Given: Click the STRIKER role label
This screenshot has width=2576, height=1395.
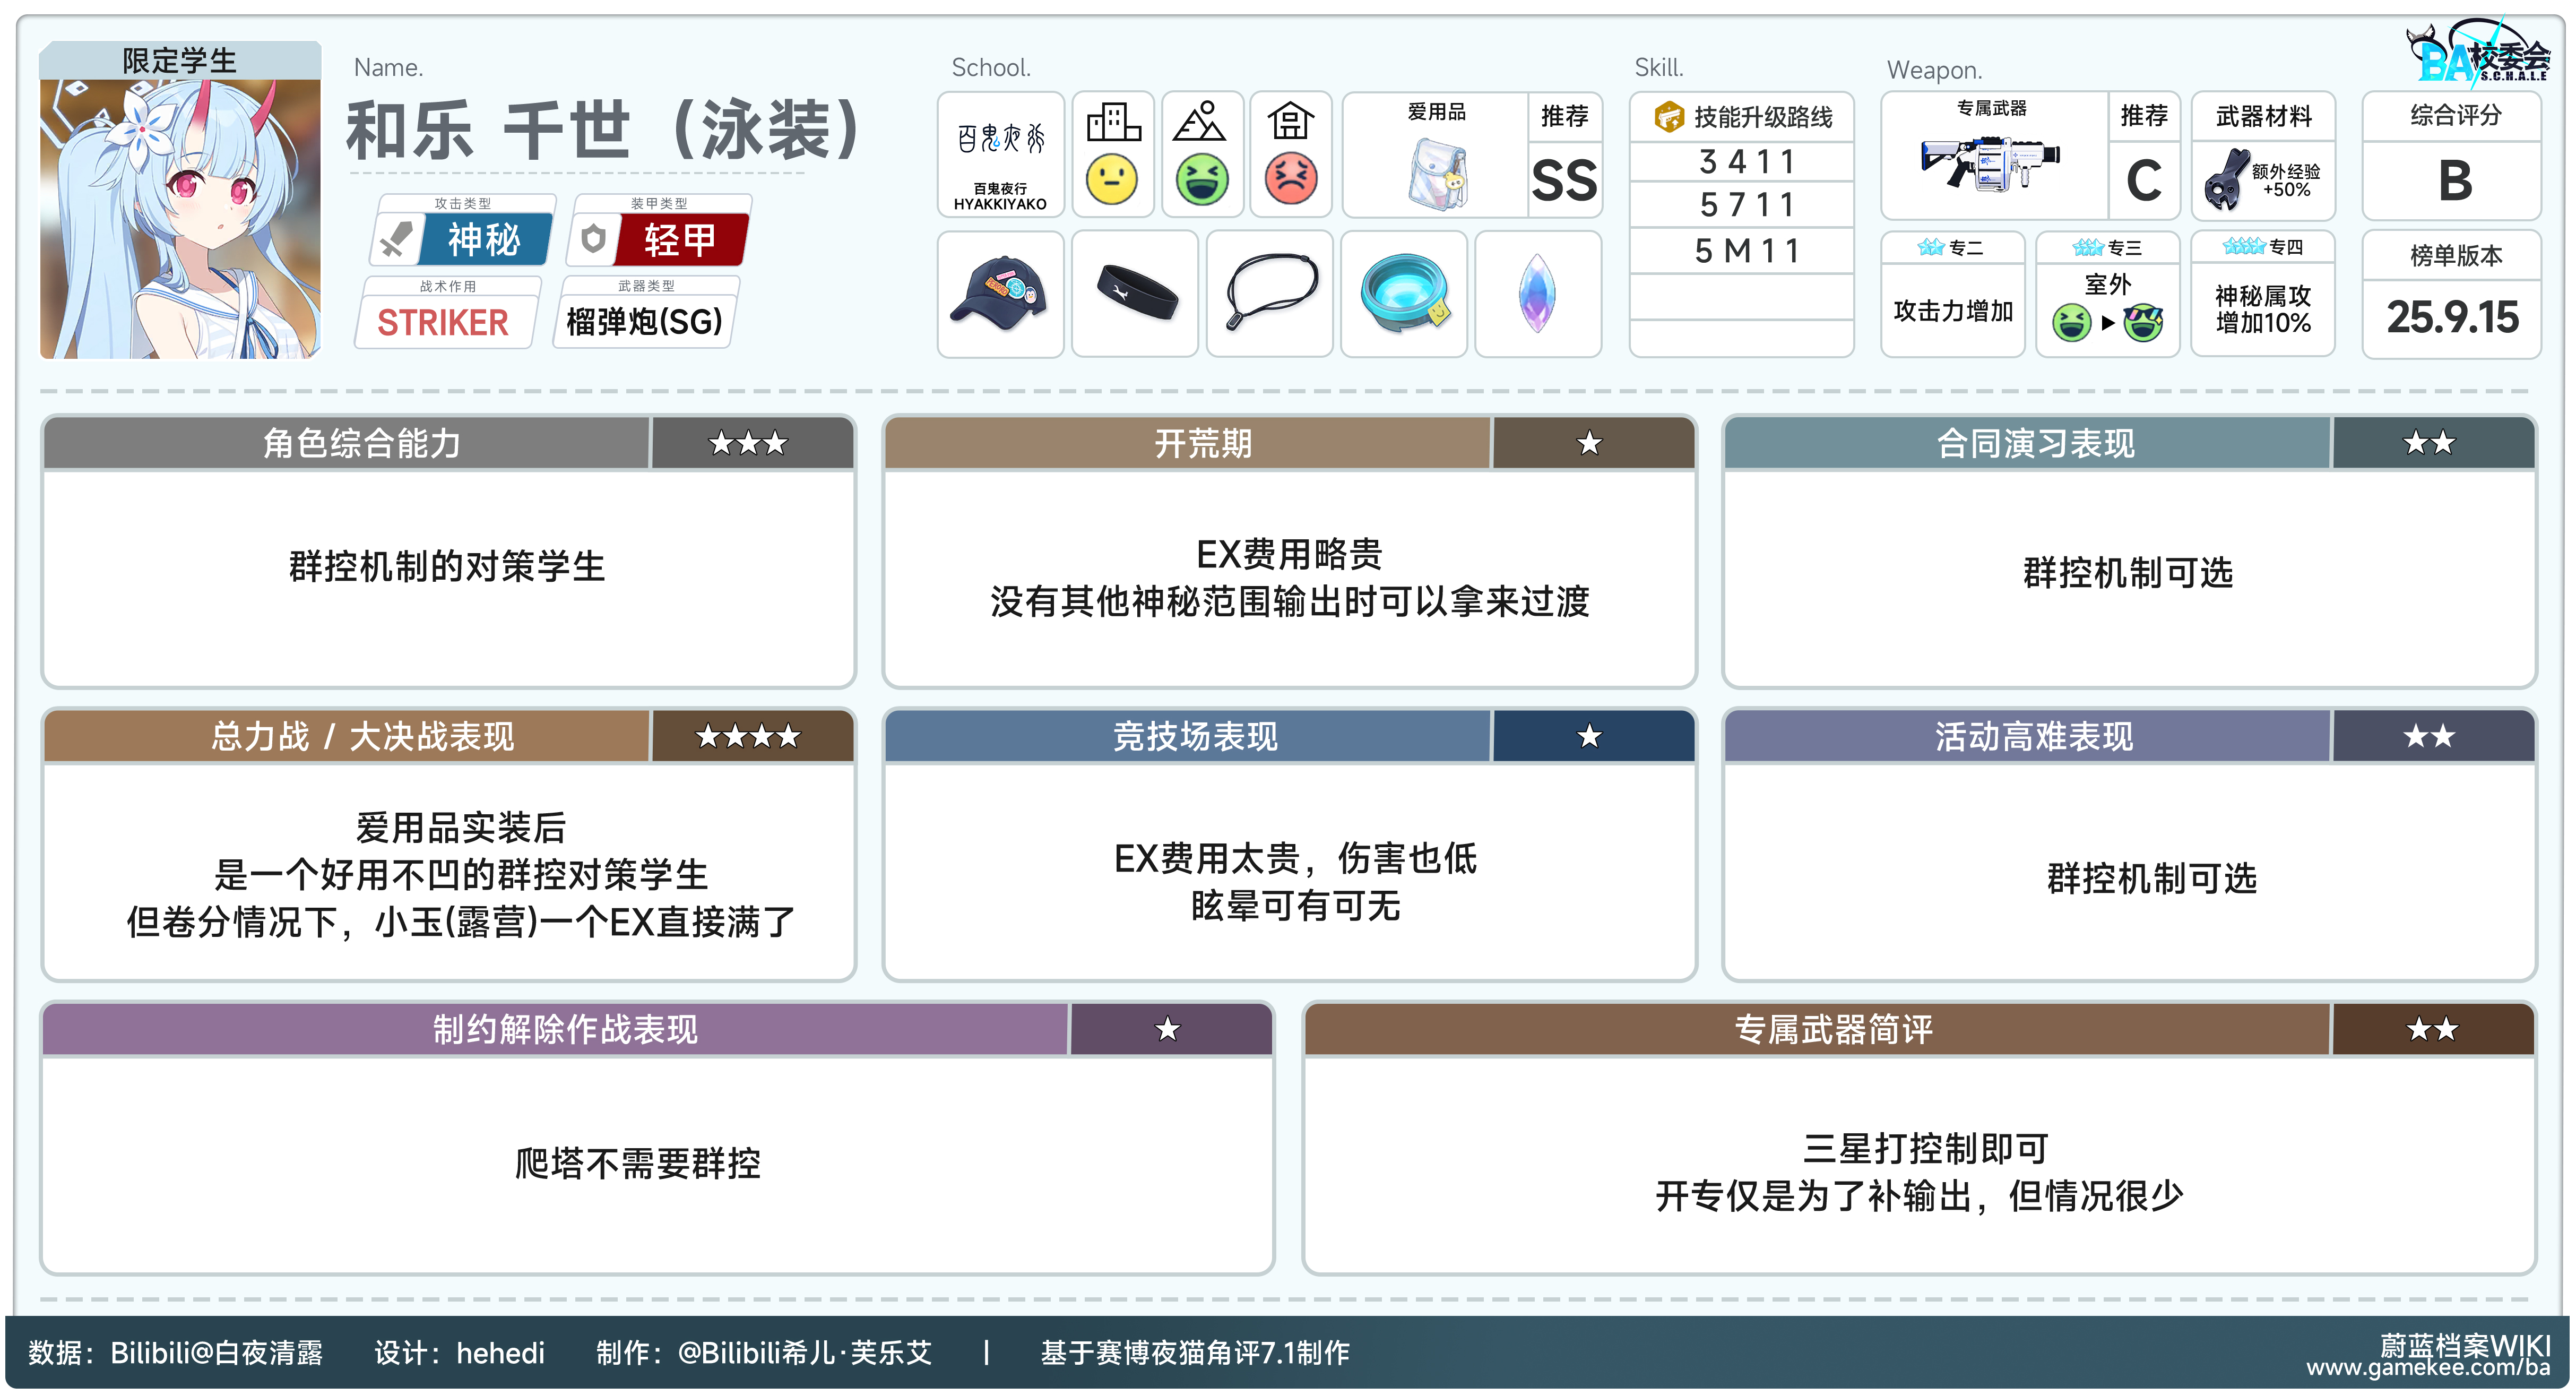Looking at the screenshot, I should pos(443,322).
